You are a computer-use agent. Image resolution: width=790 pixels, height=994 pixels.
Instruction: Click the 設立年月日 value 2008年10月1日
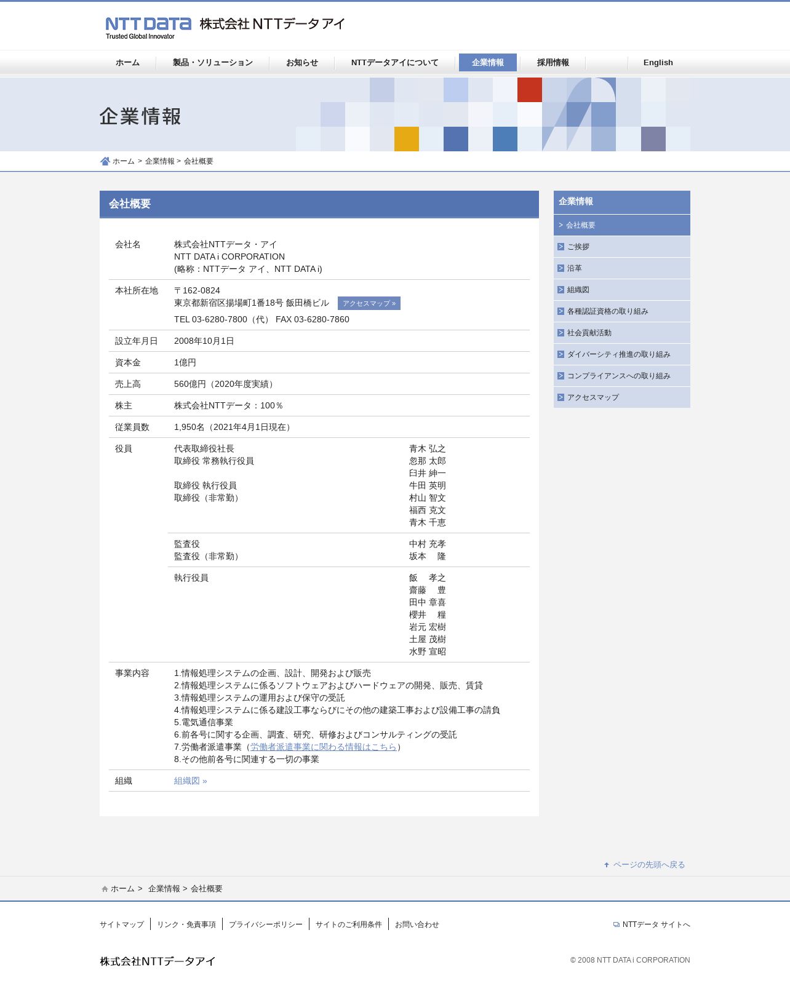click(x=204, y=341)
